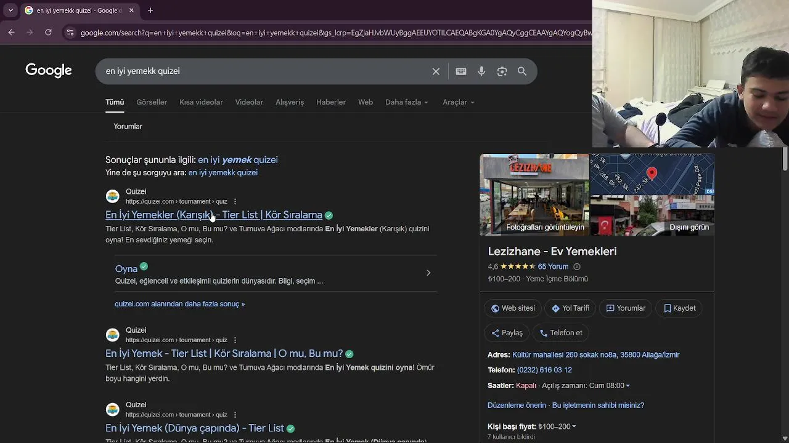Go to Google home via logo
Viewport: 789px width, 443px height.
(x=49, y=71)
